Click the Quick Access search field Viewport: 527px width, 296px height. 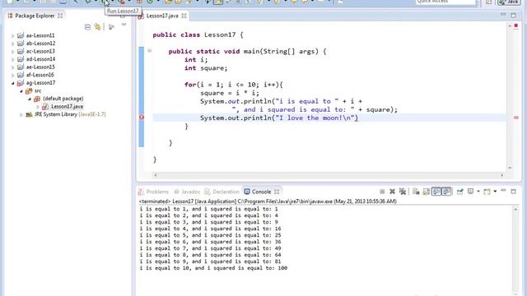tap(445, 2)
